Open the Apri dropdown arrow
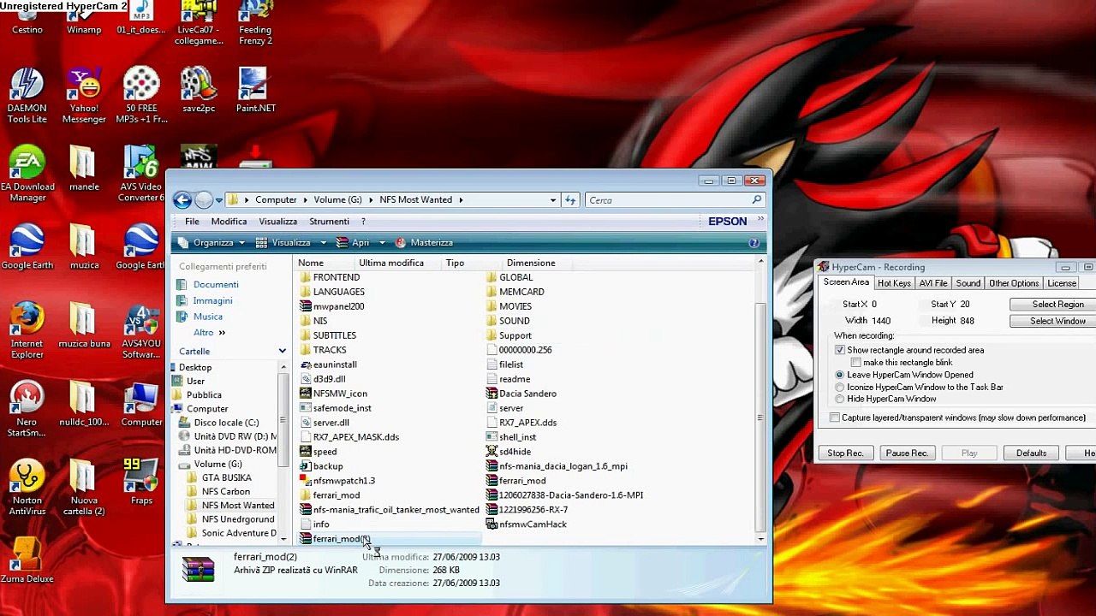Screen dimensions: 1096x616 [x=382, y=243]
